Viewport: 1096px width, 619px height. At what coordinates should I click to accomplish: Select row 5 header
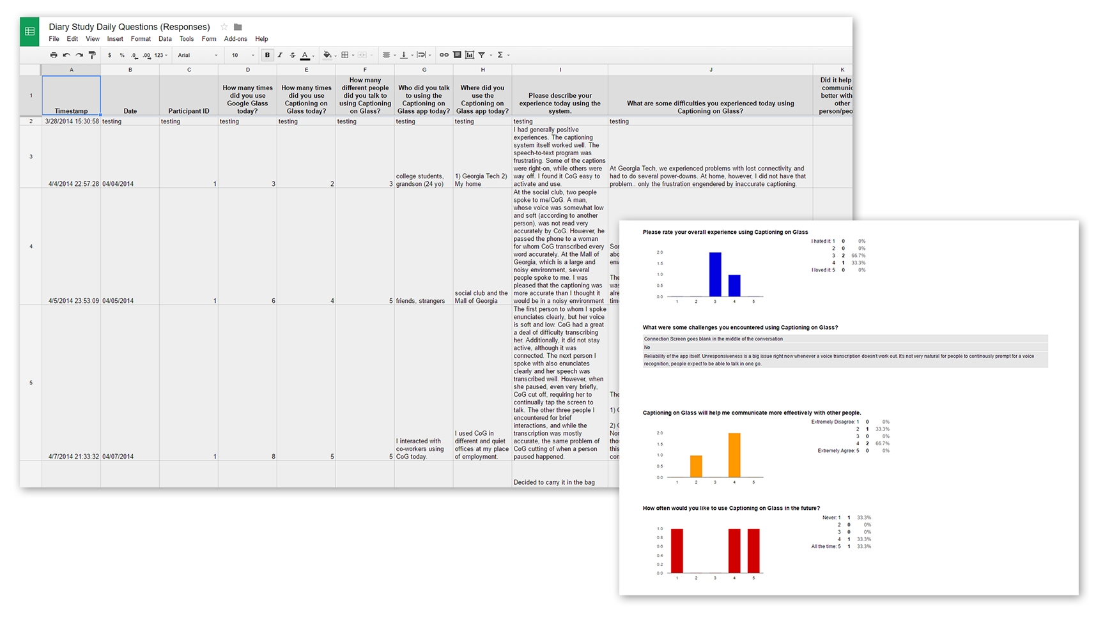[x=31, y=383]
